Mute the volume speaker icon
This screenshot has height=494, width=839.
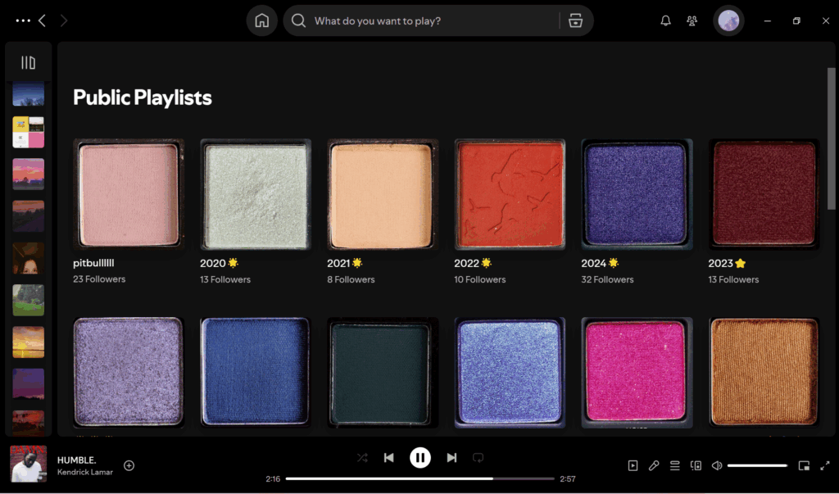(717, 465)
